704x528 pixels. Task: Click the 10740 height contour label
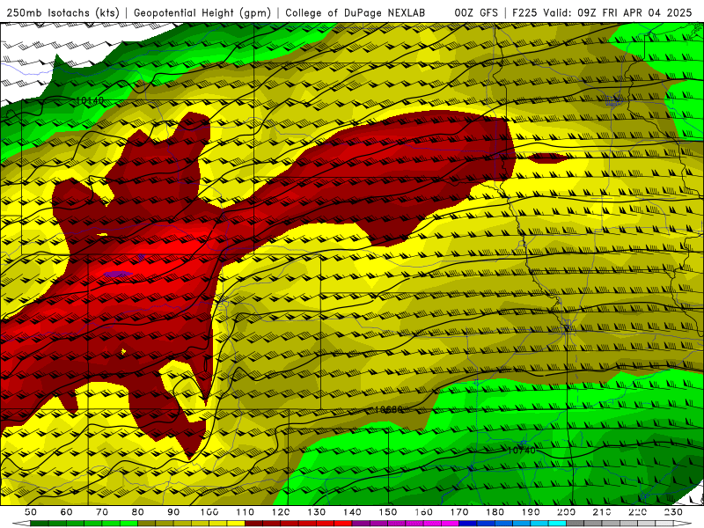(521, 450)
